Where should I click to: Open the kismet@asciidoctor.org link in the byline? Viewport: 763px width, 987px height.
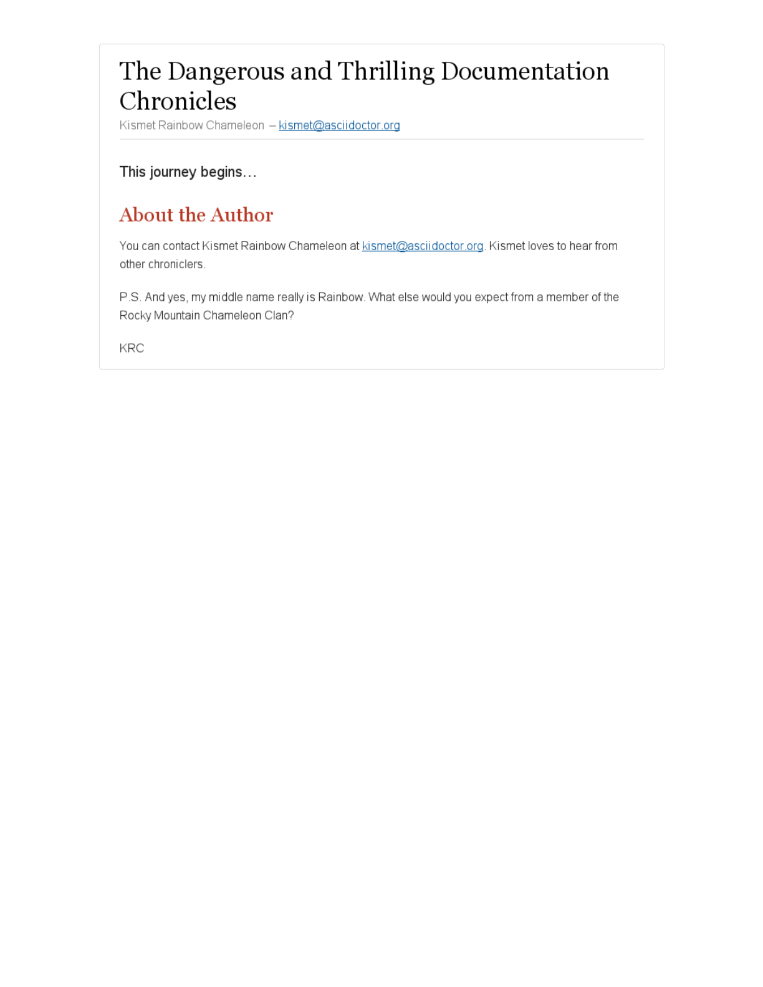pos(339,125)
